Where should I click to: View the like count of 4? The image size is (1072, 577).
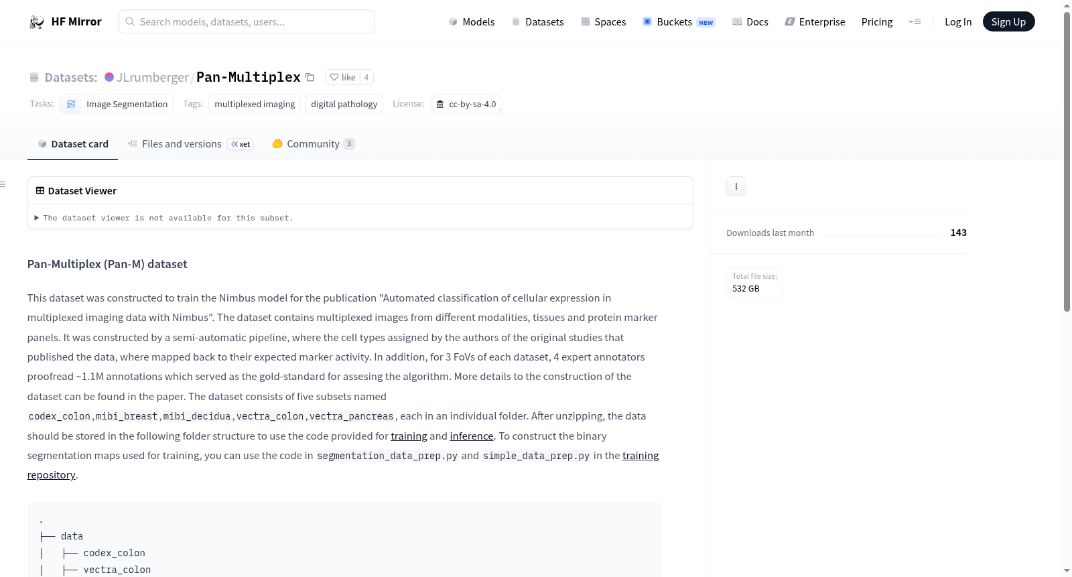(x=366, y=77)
